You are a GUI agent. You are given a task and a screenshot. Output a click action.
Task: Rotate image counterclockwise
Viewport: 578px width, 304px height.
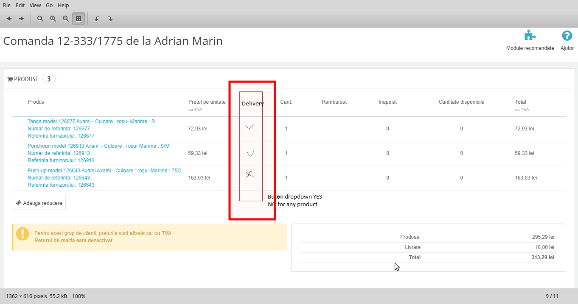point(97,19)
